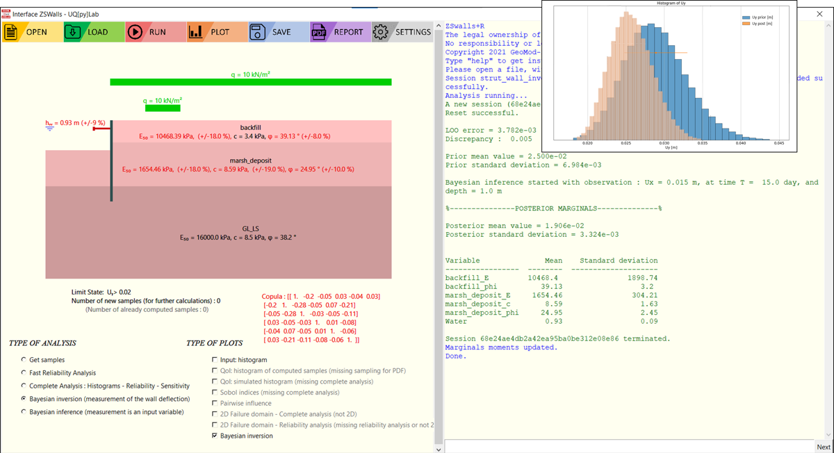The height and width of the screenshot is (453, 834).
Task: Choose Fast Reliability Analysis option
Action: (24, 373)
